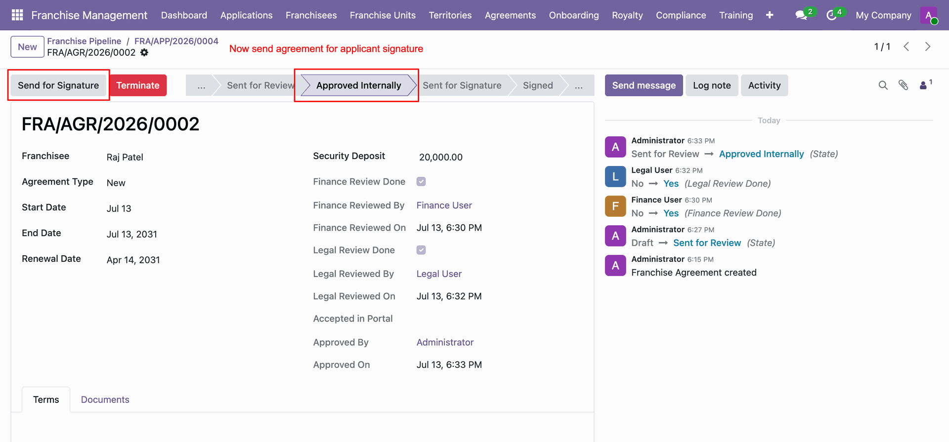Follow the Franchise Pipeline breadcrumb link
The width and height of the screenshot is (949, 442).
(84, 41)
